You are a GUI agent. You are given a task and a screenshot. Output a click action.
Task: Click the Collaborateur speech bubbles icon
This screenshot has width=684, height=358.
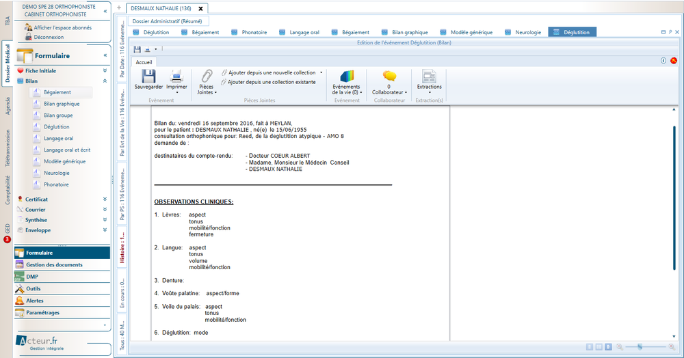click(389, 76)
